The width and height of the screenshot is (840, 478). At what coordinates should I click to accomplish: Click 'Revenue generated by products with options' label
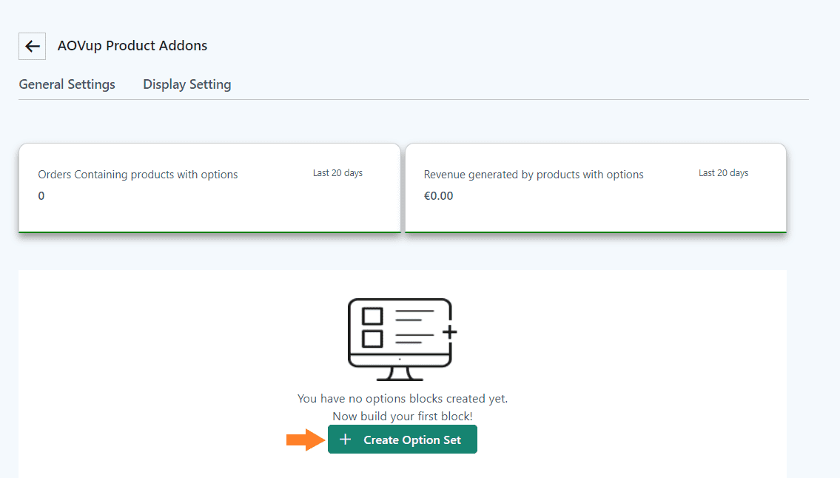tap(534, 175)
